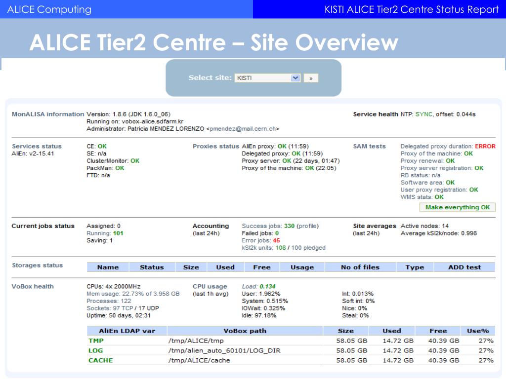
Task: Select the LOG LDAP variable
Action: point(95,351)
